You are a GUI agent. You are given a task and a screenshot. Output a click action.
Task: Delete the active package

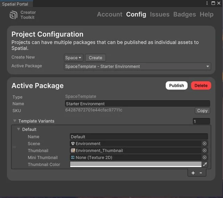[x=201, y=85]
